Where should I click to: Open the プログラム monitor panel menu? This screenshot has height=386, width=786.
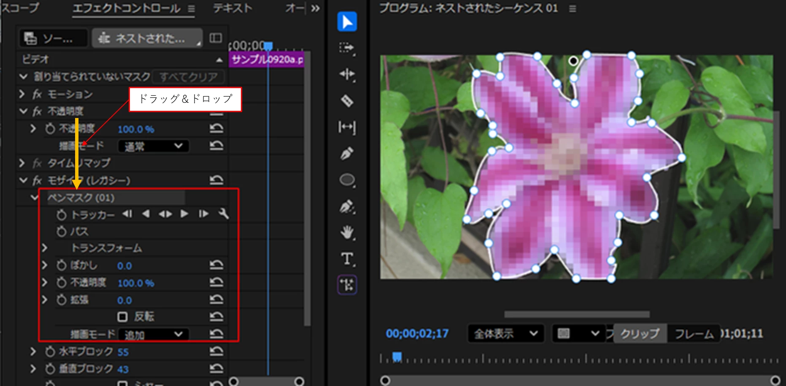pos(573,8)
